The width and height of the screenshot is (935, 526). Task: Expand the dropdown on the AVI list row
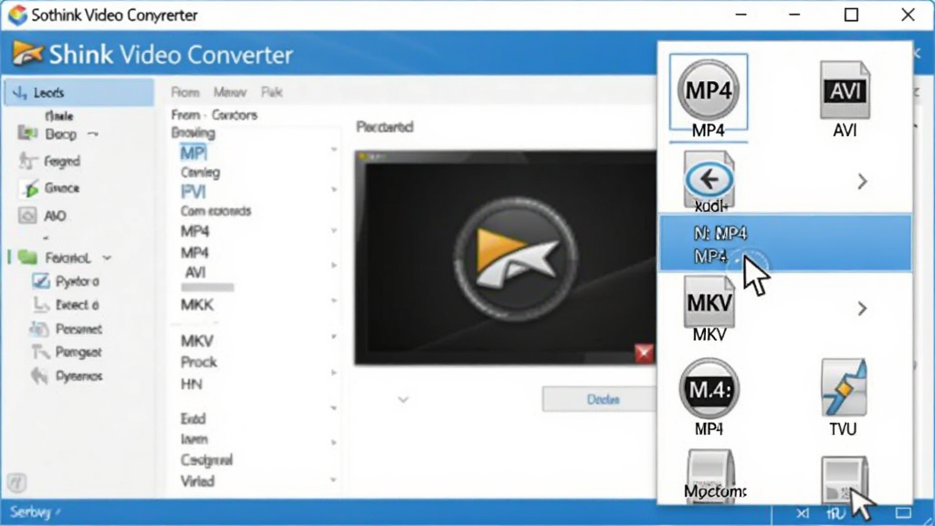334,266
